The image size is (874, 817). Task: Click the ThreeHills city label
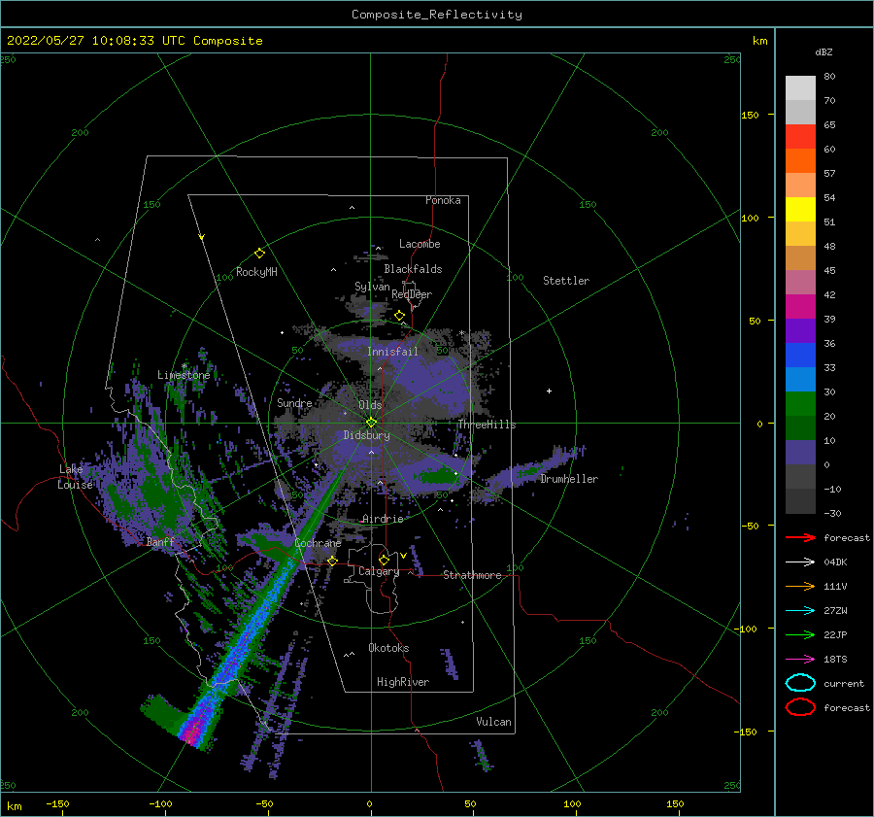pos(487,425)
